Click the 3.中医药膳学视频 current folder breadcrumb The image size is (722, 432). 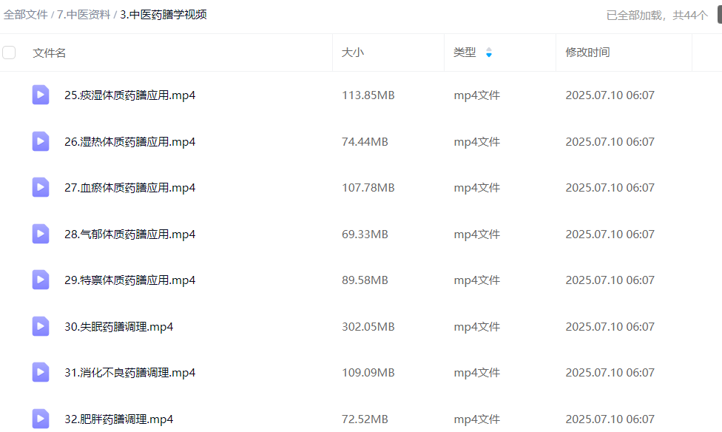click(163, 15)
